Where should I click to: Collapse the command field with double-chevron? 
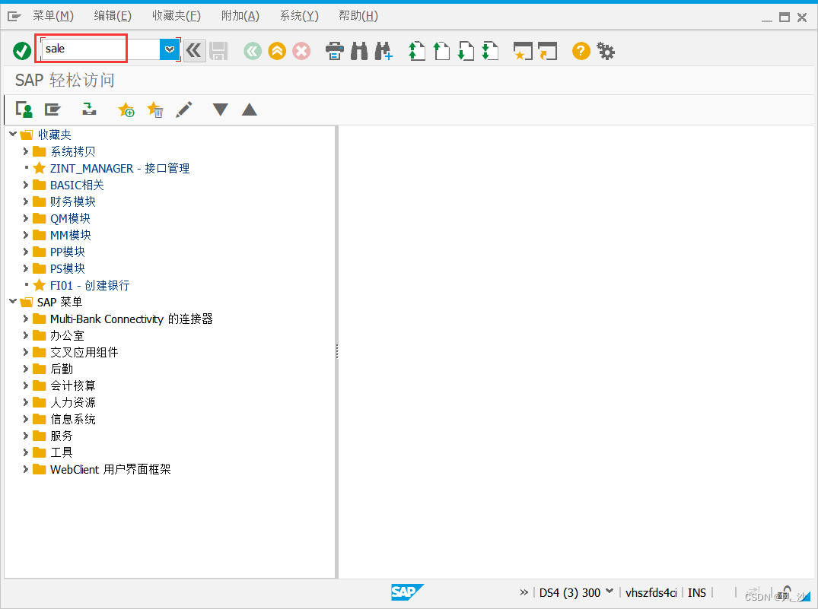[194, 51]
